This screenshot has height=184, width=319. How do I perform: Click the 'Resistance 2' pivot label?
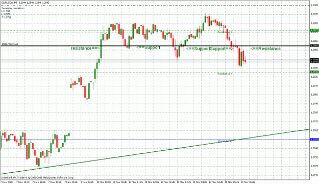click(225, 32)
